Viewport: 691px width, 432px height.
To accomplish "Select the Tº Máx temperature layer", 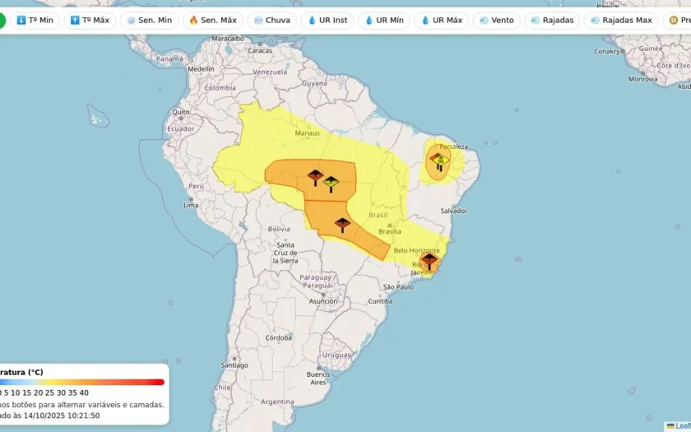I will pyautogui.click(x=90, y=21).
